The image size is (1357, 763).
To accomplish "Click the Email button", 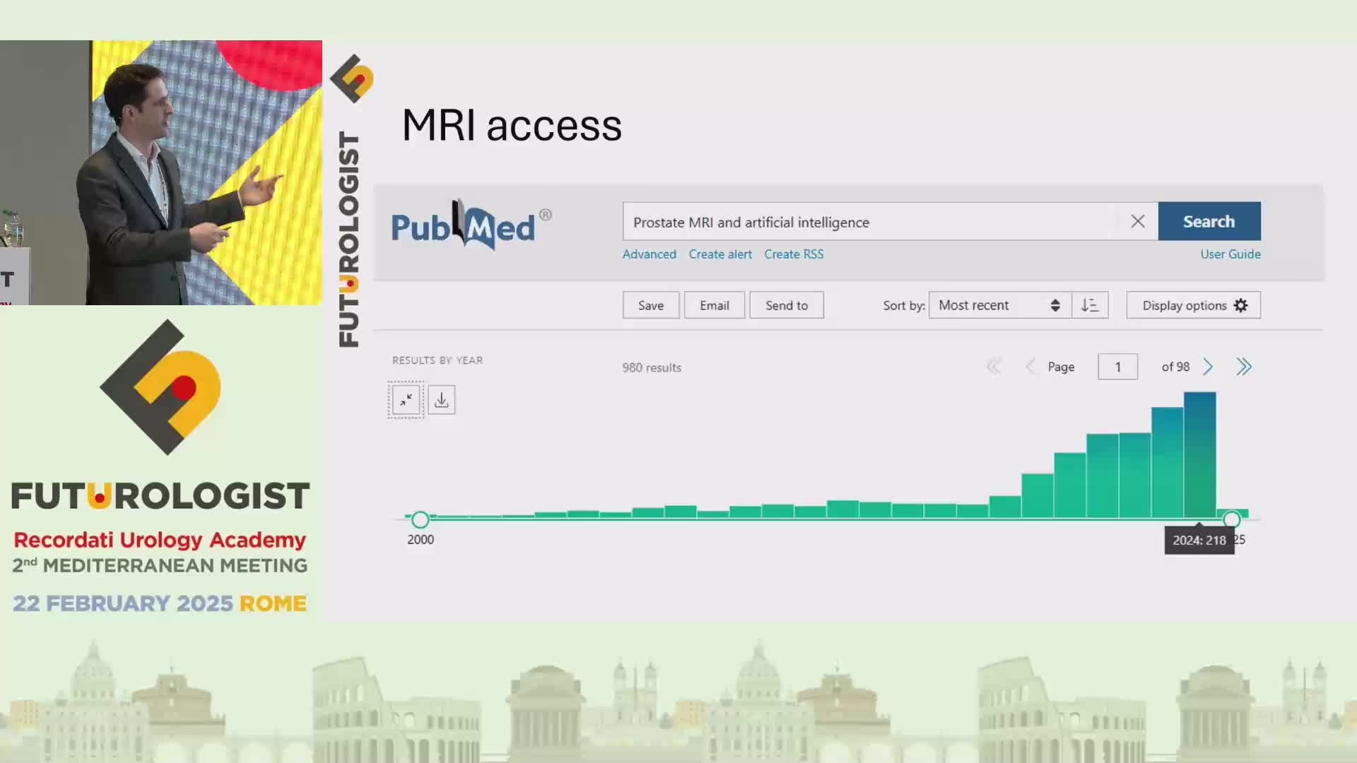I will tap(715, 305).
